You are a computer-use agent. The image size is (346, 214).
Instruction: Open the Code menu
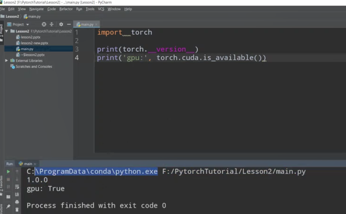coord(51,9)
